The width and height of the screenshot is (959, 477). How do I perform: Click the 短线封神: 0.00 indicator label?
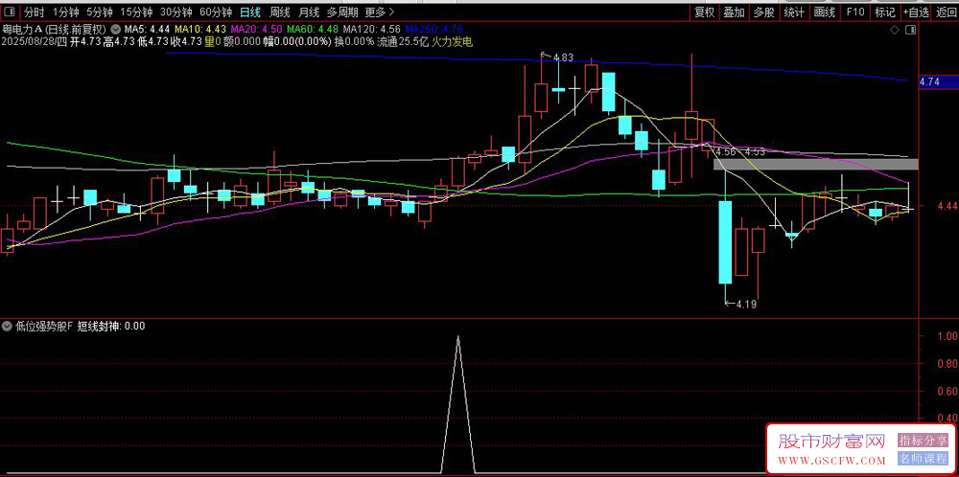(110, 327)
